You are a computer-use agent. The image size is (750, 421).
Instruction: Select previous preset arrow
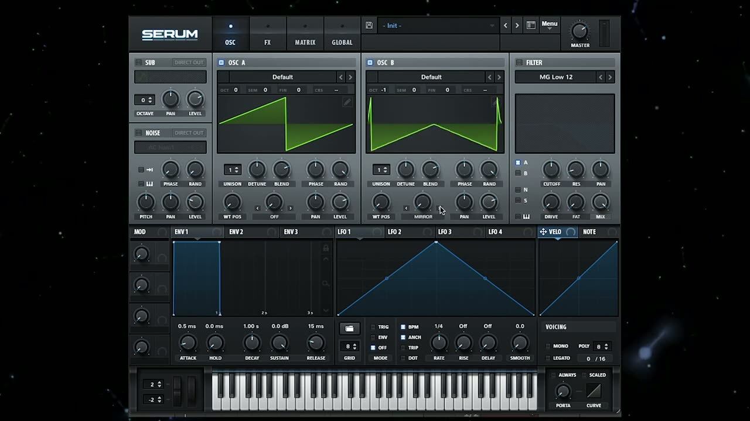pos(506,25)
